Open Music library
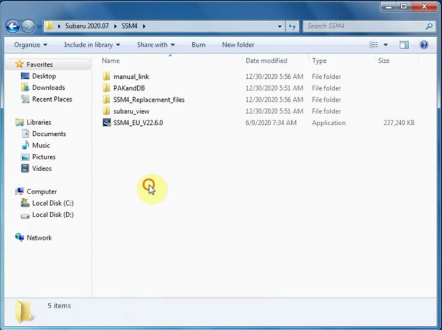 click(x=41, y=145)
